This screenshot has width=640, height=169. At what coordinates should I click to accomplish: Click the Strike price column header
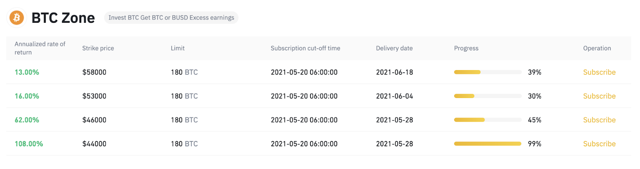coord(98,48)
